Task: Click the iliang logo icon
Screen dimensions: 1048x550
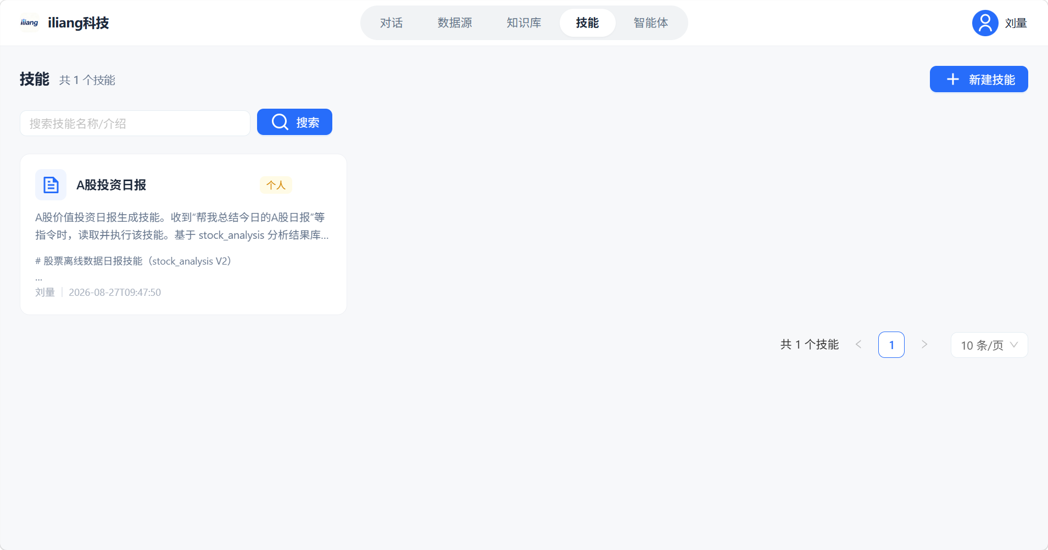Action: 29,23
